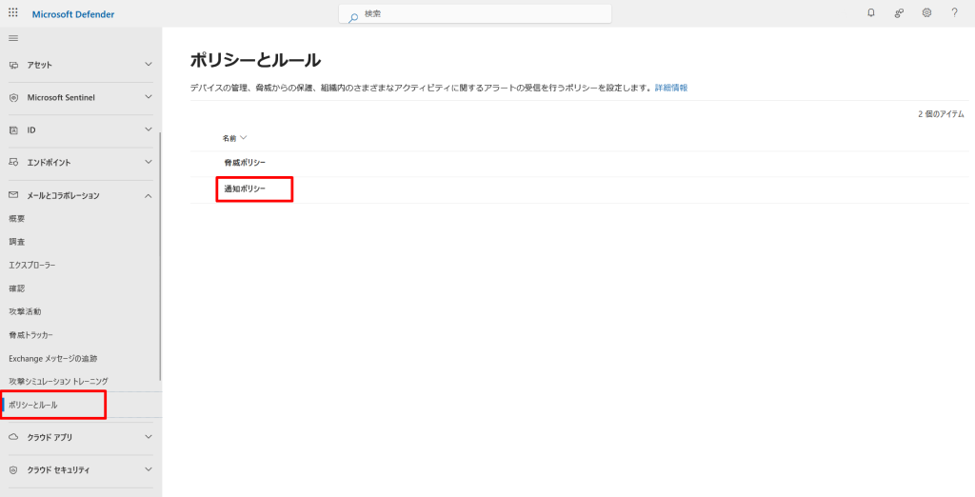This screenshot has height=497, width=975.
Task: Expand the アセット section chevron
Action: tap(148, 65)
